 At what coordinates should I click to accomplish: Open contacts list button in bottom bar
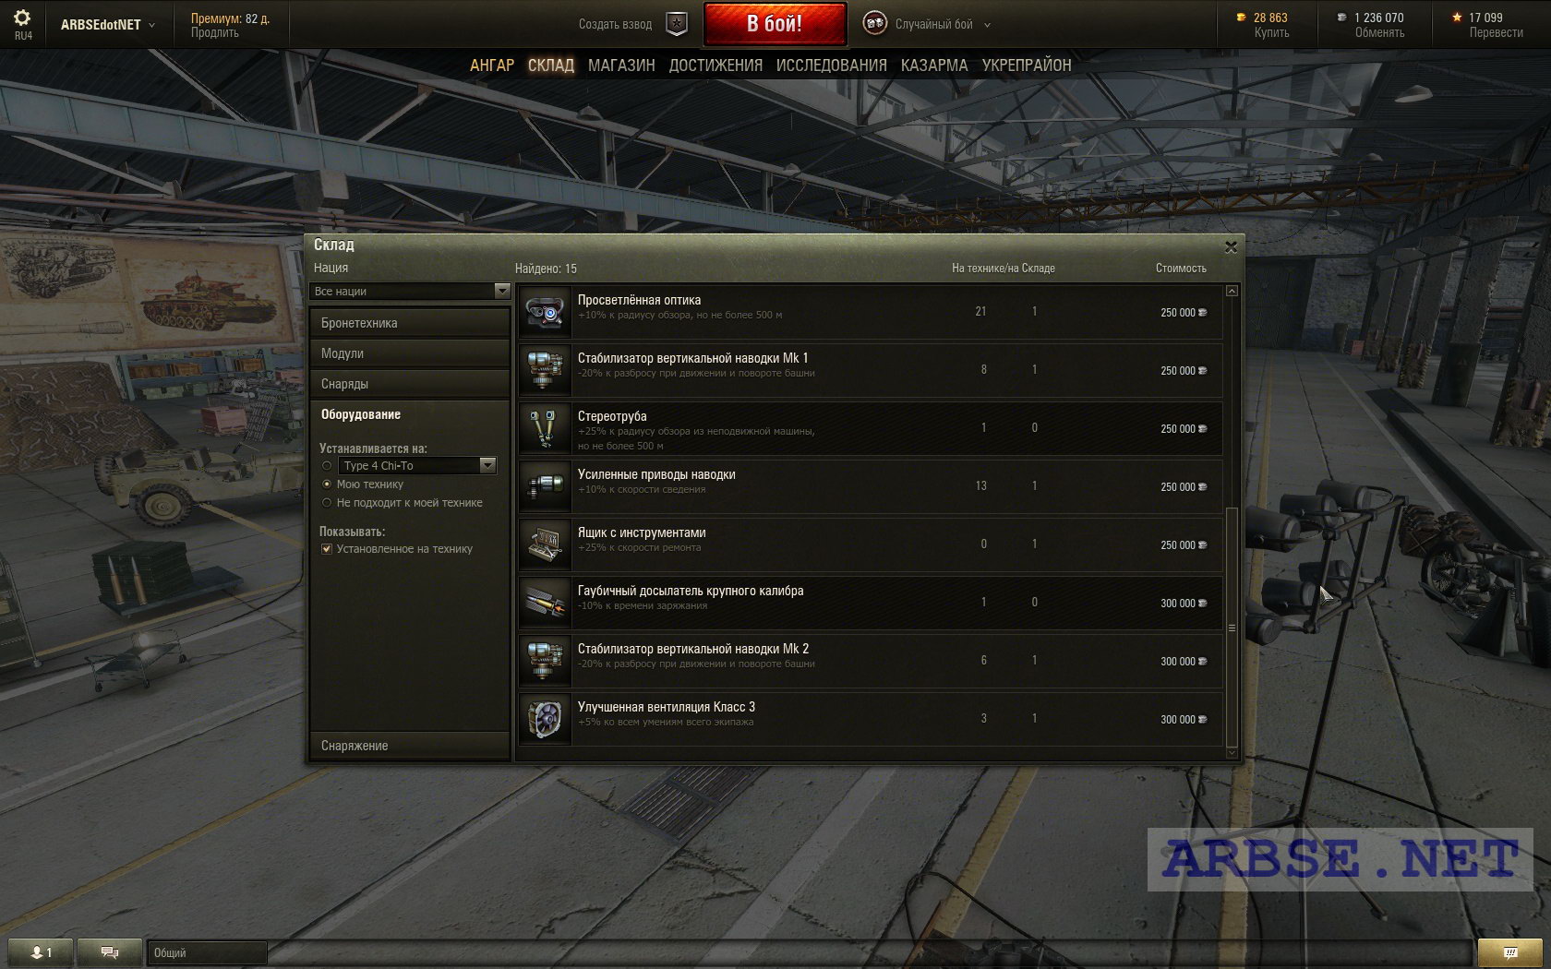41,952
